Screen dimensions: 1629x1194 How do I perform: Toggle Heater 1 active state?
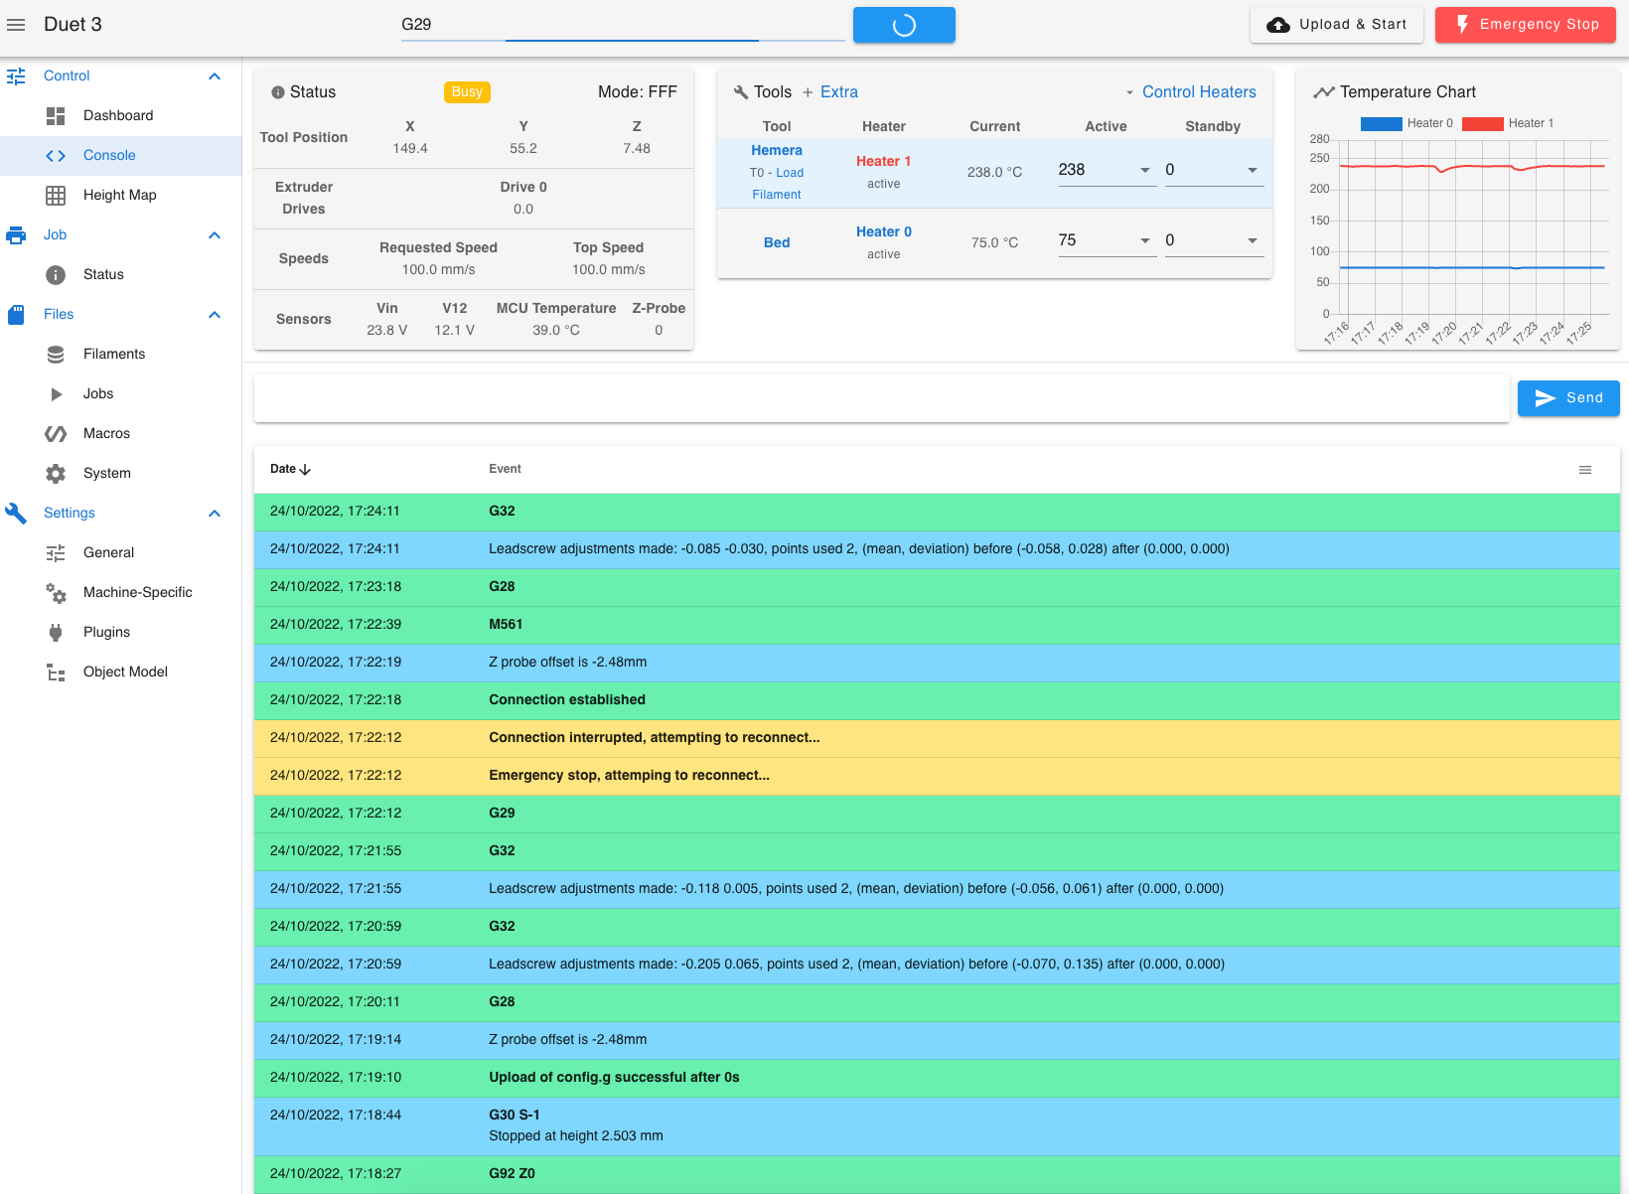(883, 161)
